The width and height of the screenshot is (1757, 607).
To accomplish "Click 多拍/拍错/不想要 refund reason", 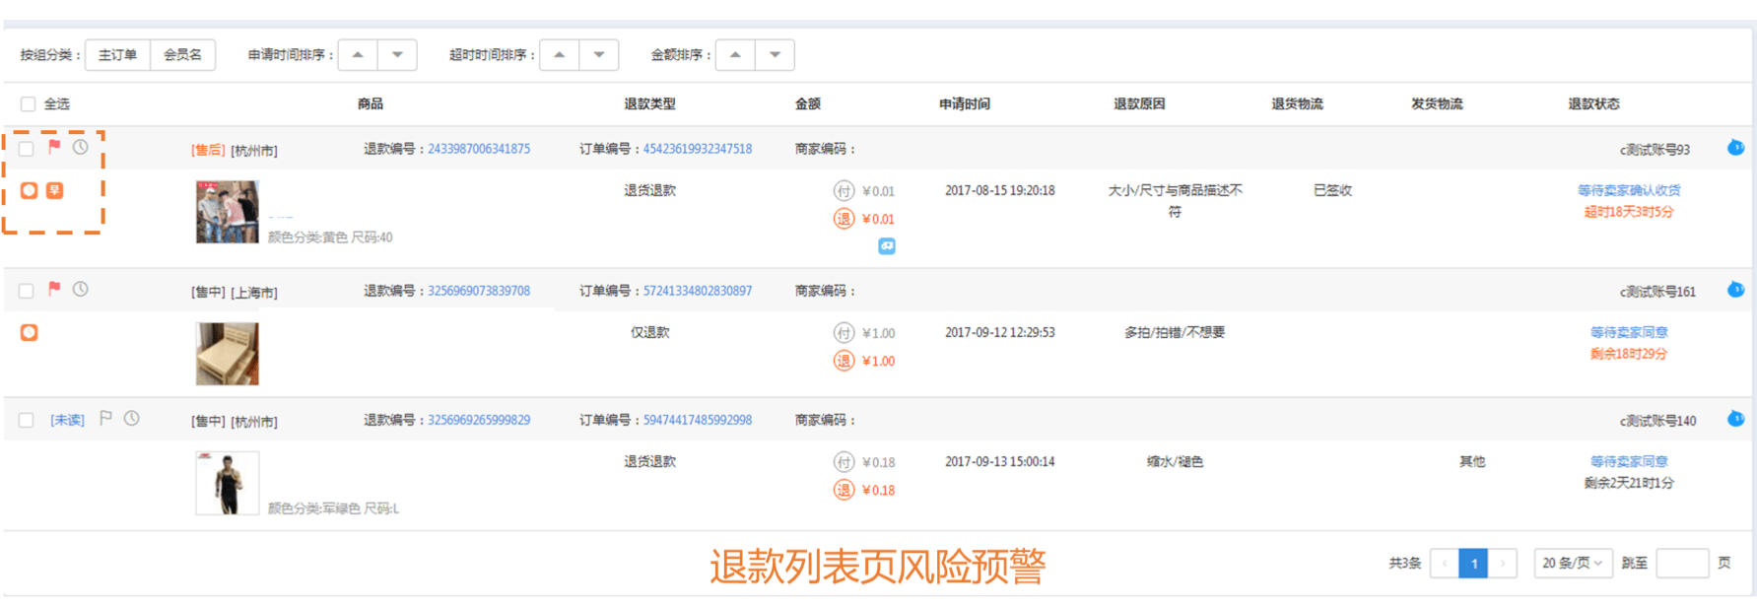I will (1175, 332).
